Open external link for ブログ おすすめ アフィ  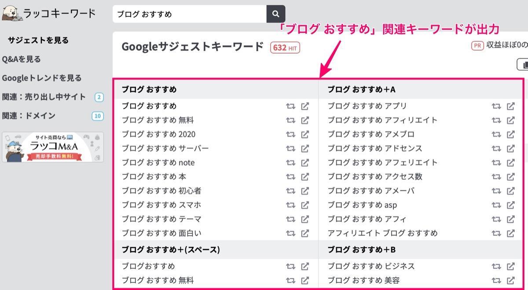point(511,219)
